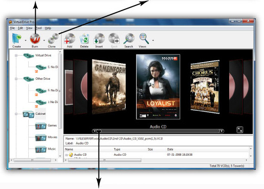Viewport: 264px width, 189px height.
Task: Open the View menu
Action: pyautogui.click(x=29, y=28)
